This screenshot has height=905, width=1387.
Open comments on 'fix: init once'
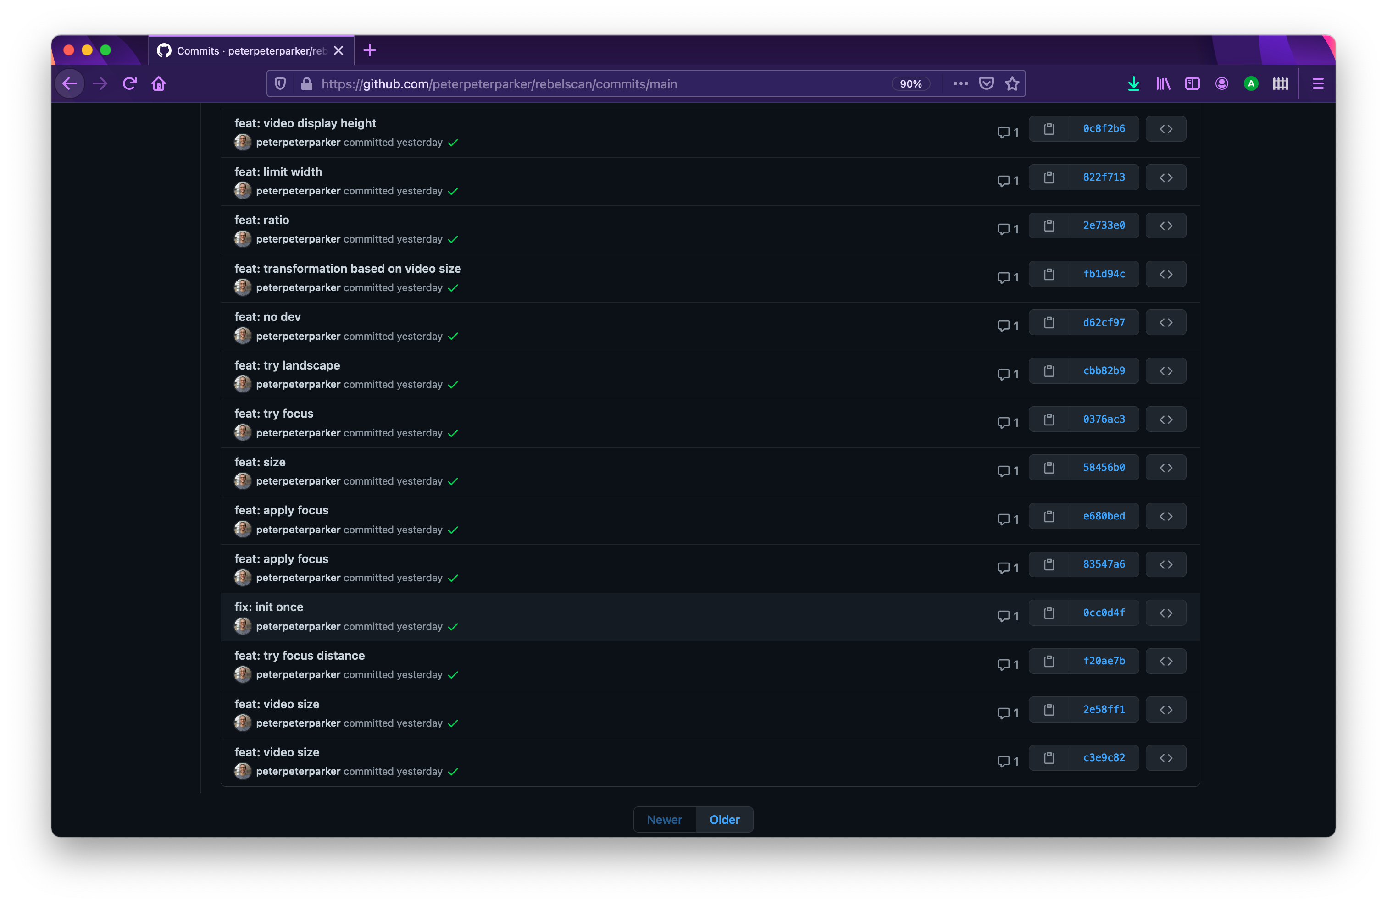pyautogui.click(x=1008, y=616)
